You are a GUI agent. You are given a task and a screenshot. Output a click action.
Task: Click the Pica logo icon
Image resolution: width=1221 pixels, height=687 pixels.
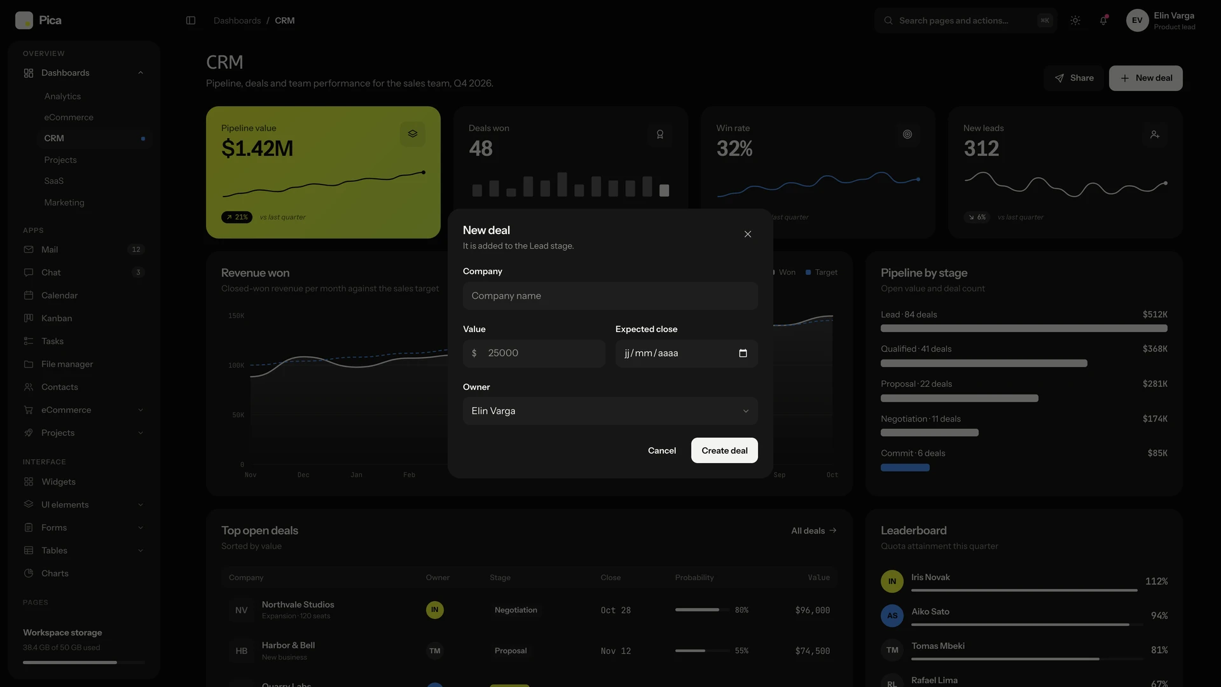click(x=24, y=20)
